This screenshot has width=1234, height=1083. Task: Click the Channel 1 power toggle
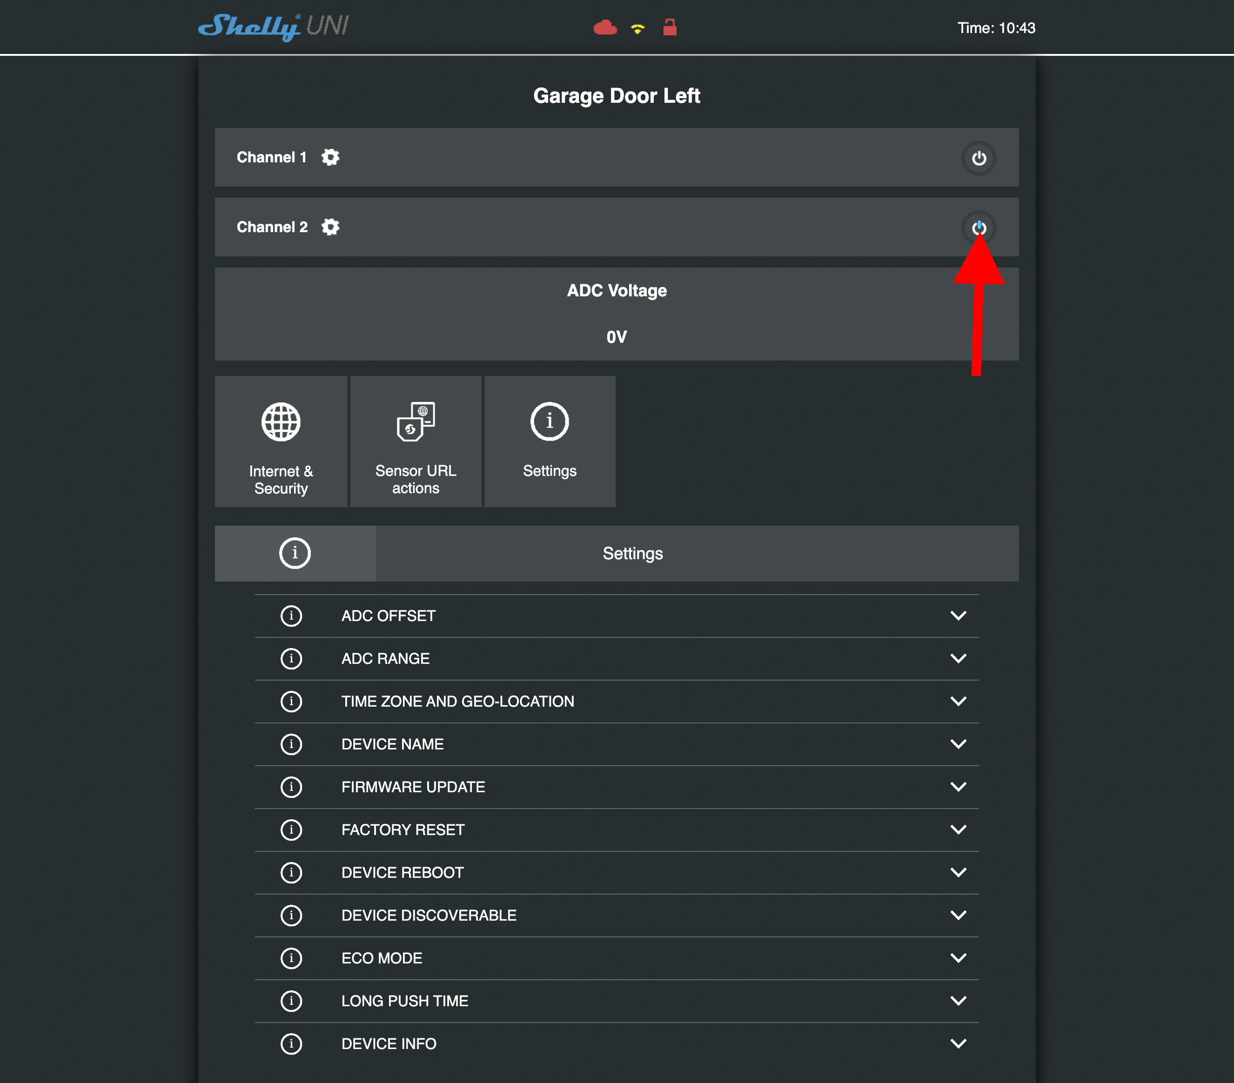(x=978, y=156)
